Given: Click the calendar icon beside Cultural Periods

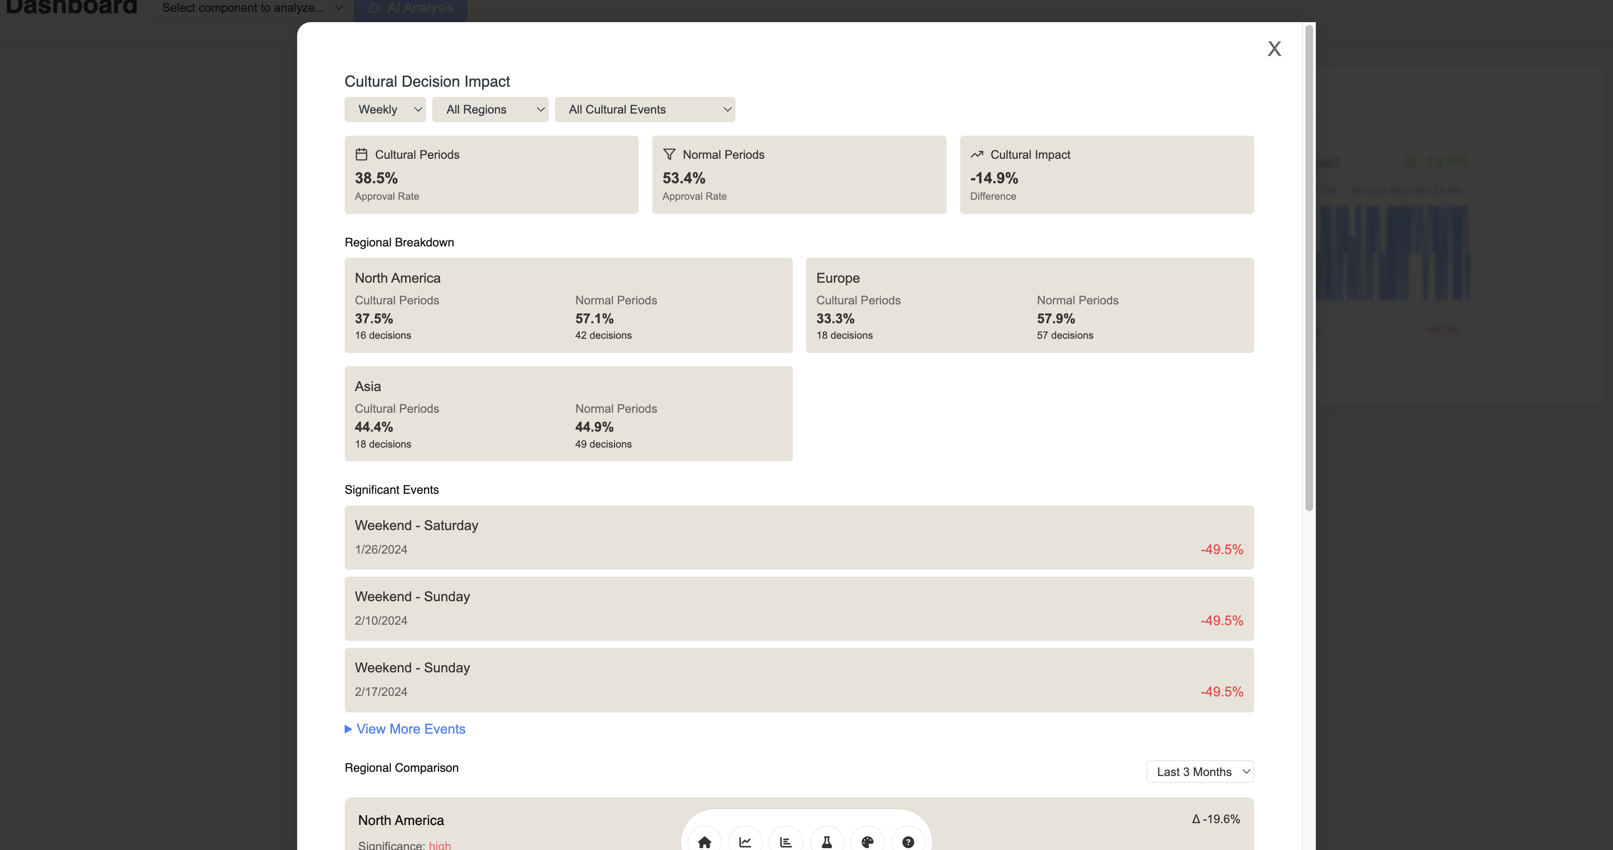Looking at the screenshot, I should click(361, 155).
